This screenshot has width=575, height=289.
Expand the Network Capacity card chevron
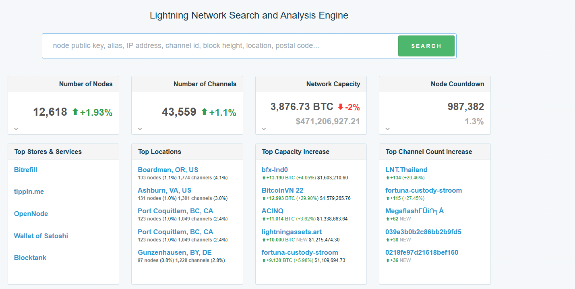coord(264,129)
